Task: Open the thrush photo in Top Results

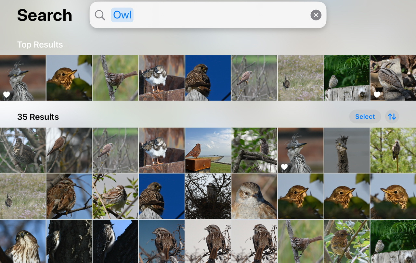Action: pyautogui.click(x=69, y=78)
